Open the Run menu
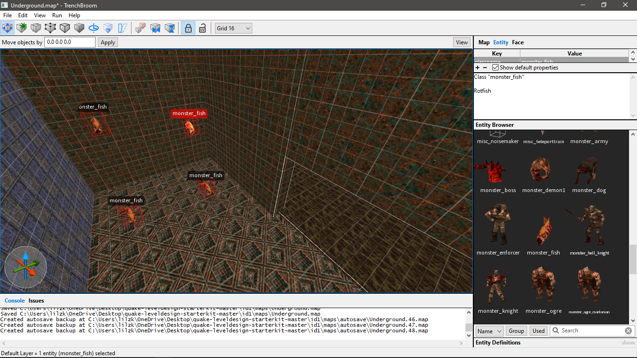This screenshot has height=358, width=637. pyautogui.click(x=57, y=15)
